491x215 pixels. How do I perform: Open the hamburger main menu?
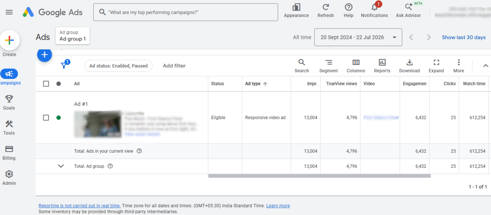point(9,12)
